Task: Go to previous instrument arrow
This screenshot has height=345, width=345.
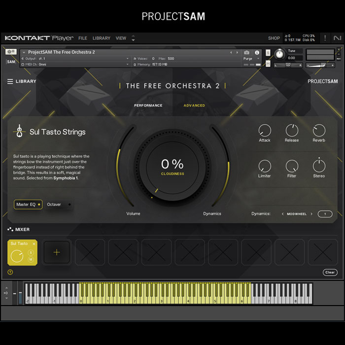Action: pyautogui.click(x=231, y=52)
